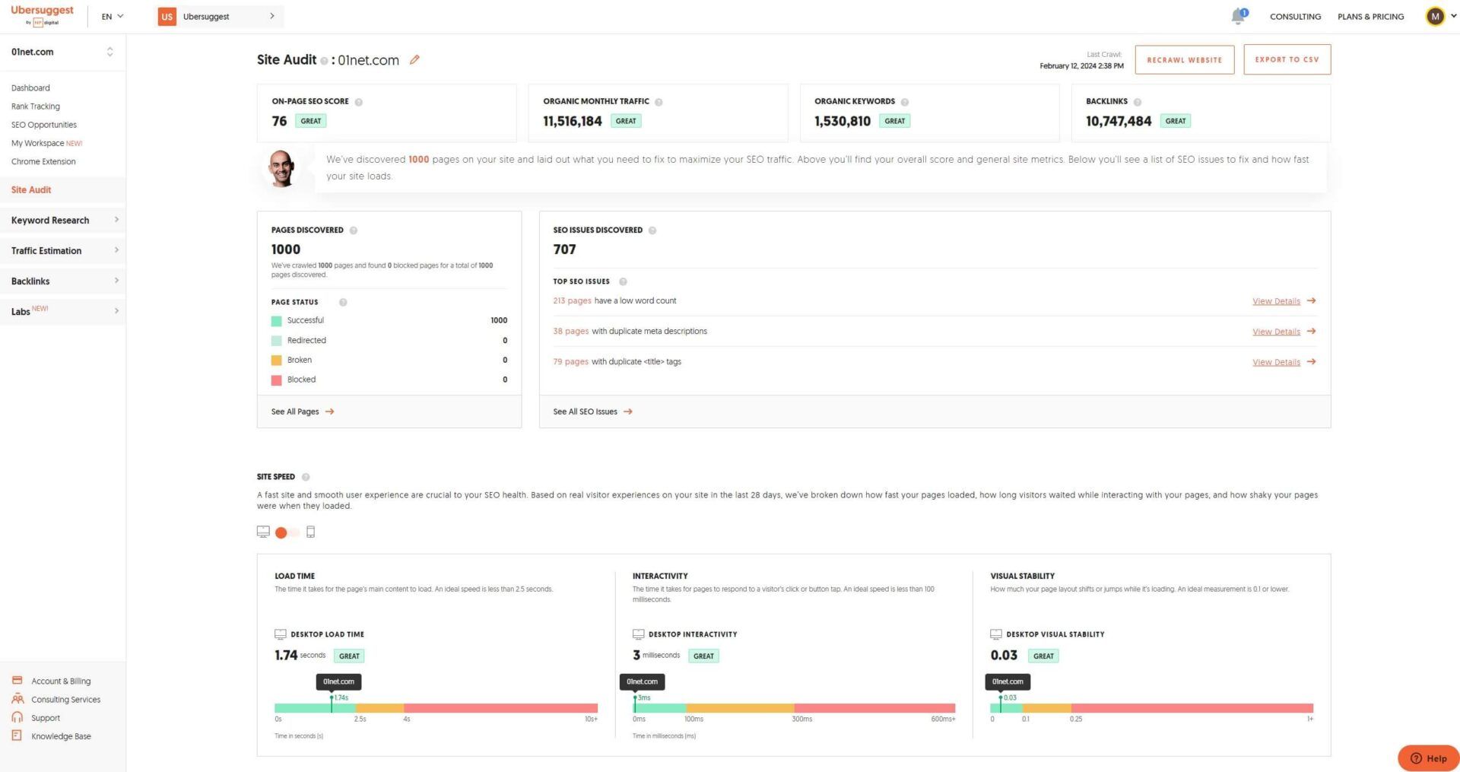Expand Traffic Estimation menu
Viewport: 1460px width, 772px height.
[63, 250]
